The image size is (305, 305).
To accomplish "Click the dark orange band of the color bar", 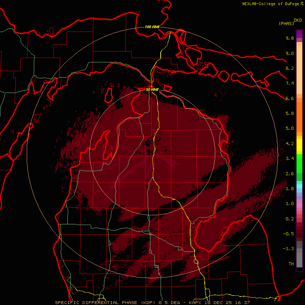I will point(299,117).
